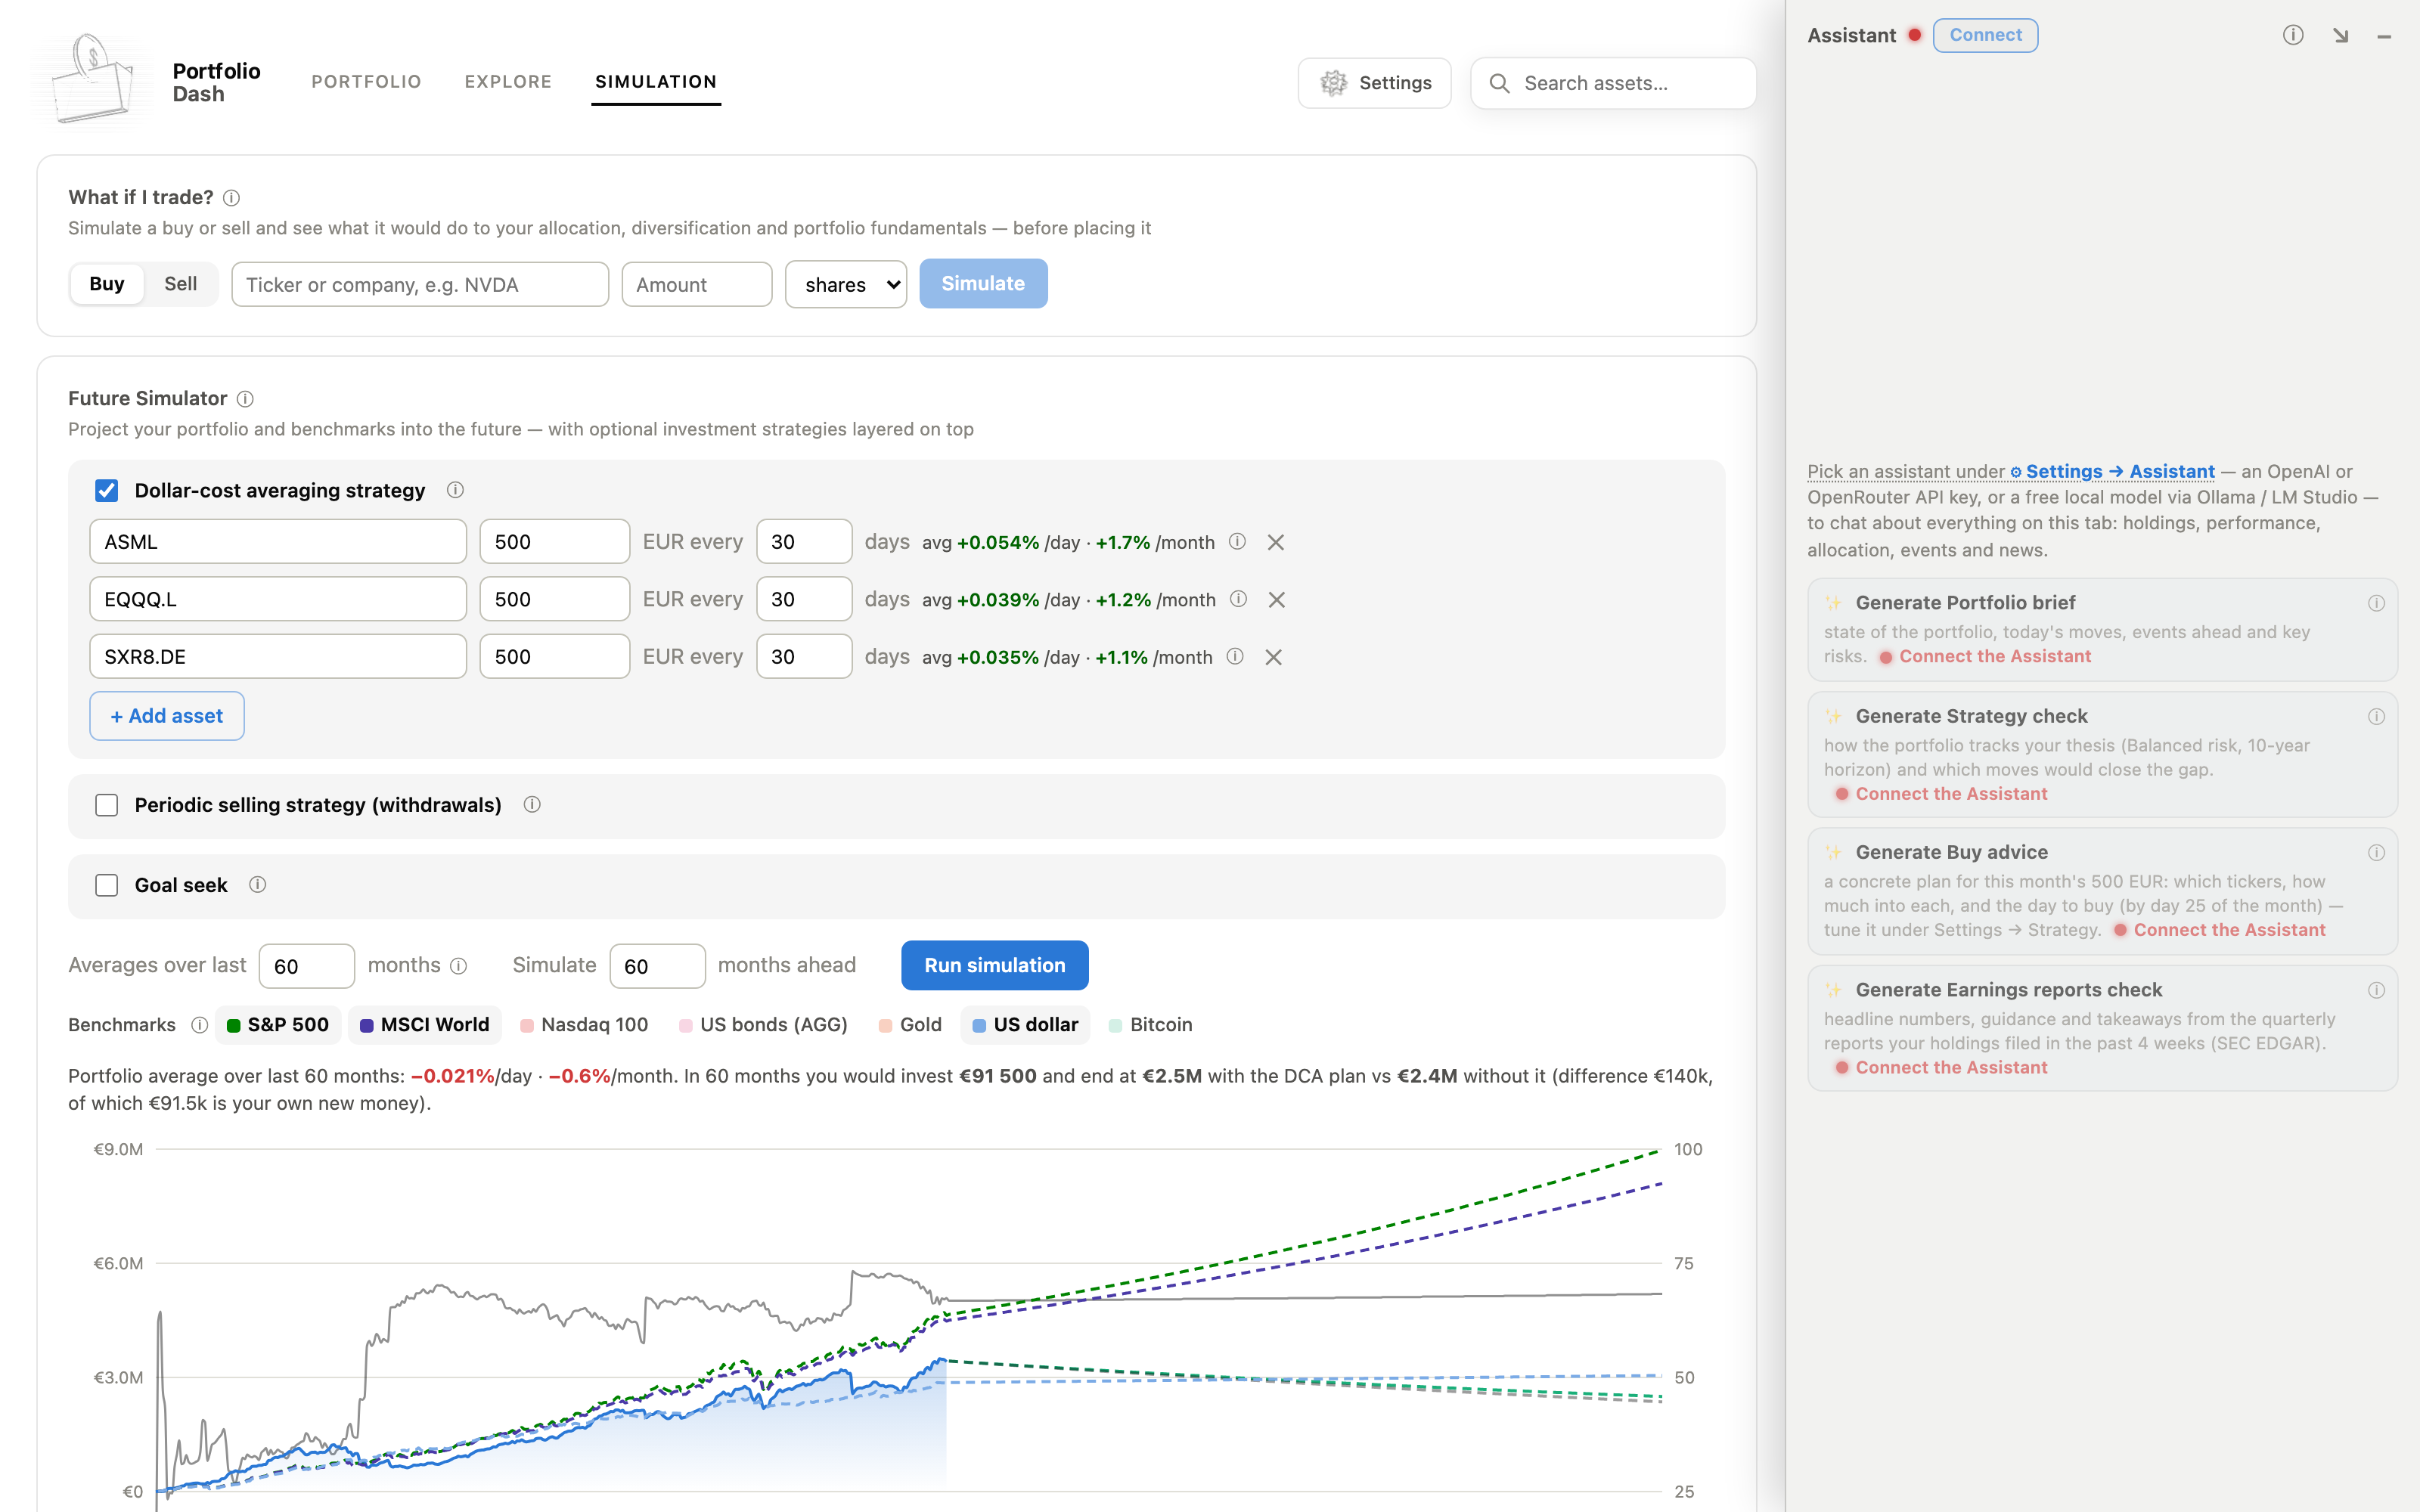The height and width of the screenshot is (1512, 2420).
Task: Uncheck Dollar-cost averaging strategy
Action: point(106,490)
